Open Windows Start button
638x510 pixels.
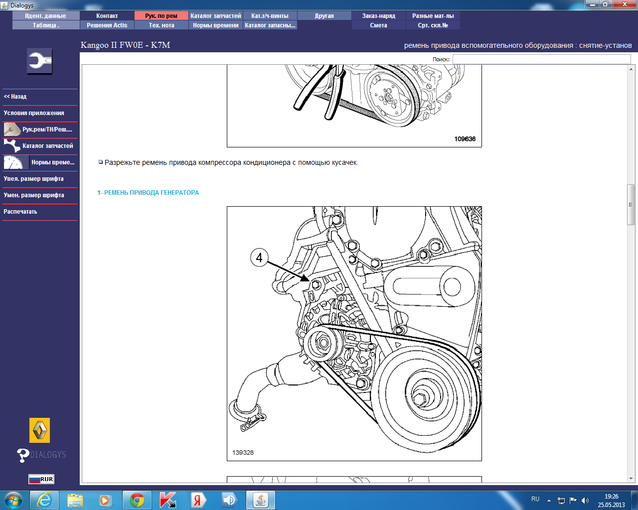13,500
